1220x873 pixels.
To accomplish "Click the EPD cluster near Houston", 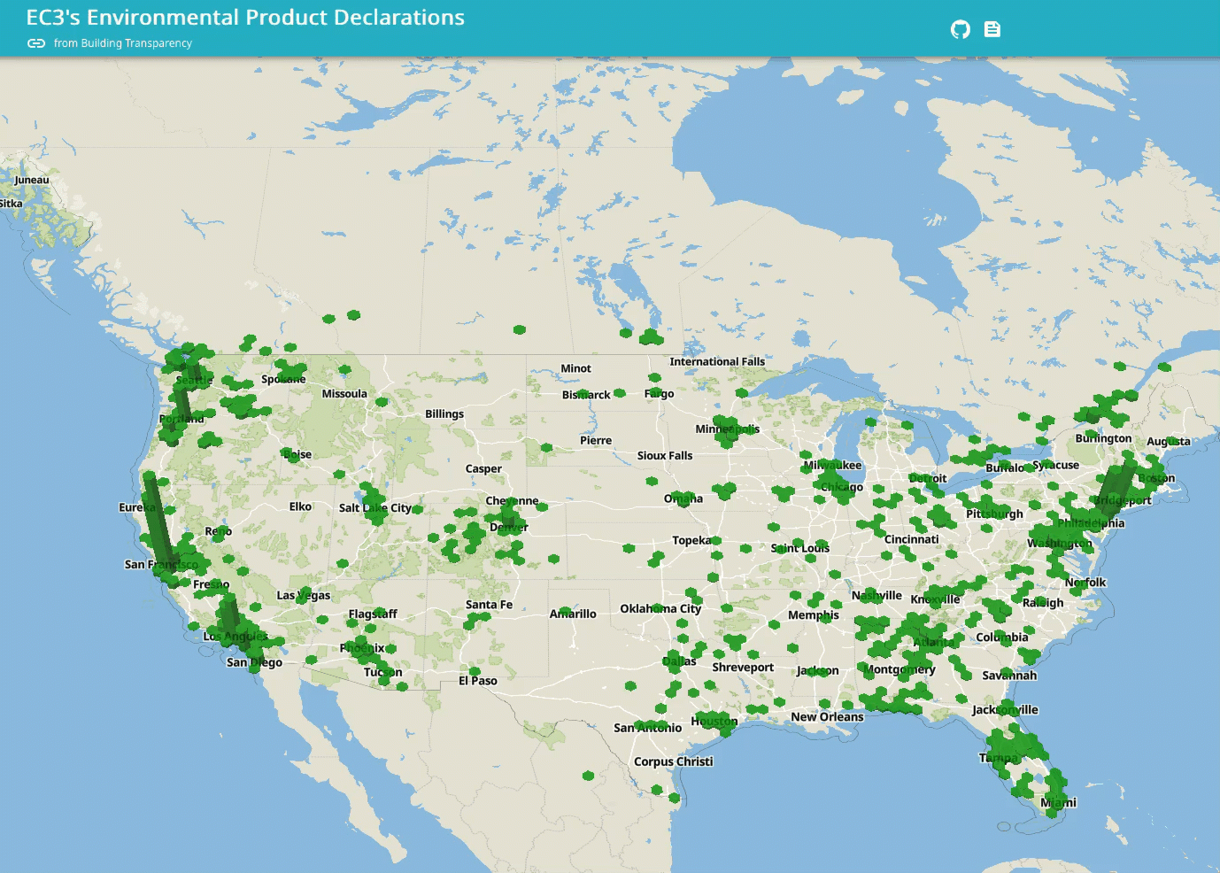I will [713, 719].
